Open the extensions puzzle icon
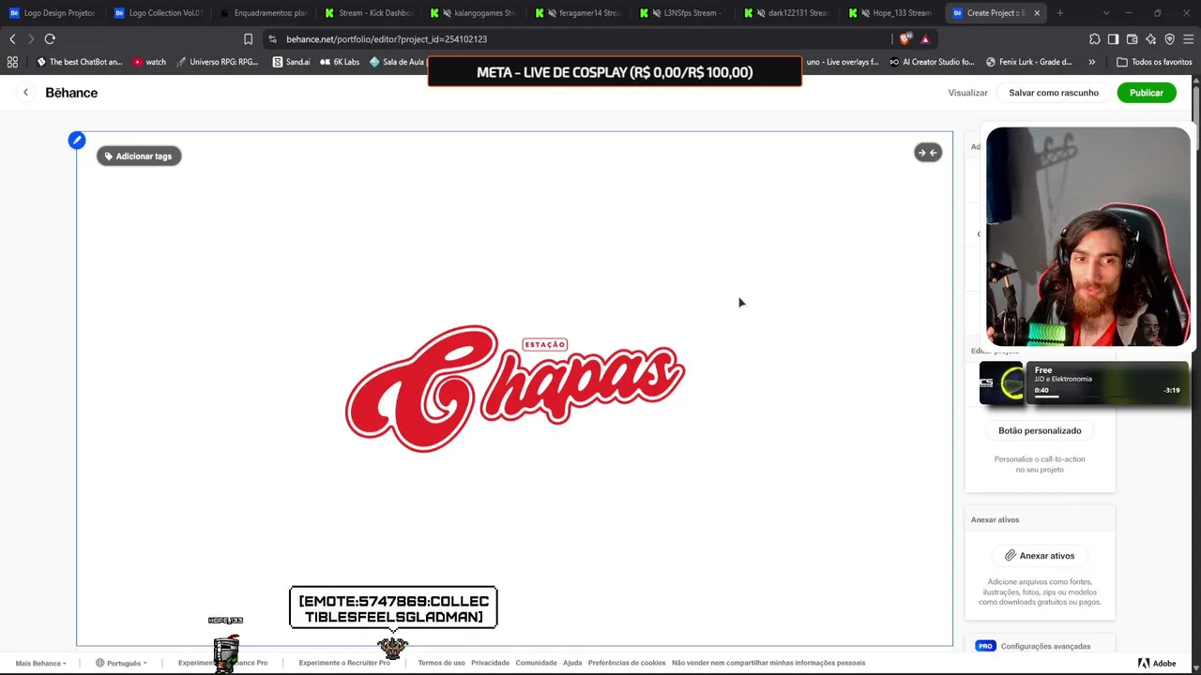 click(x=1094, y=39)
